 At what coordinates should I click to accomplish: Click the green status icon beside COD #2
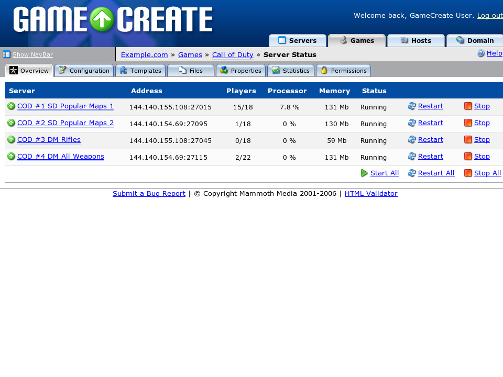tap(11, 123)
